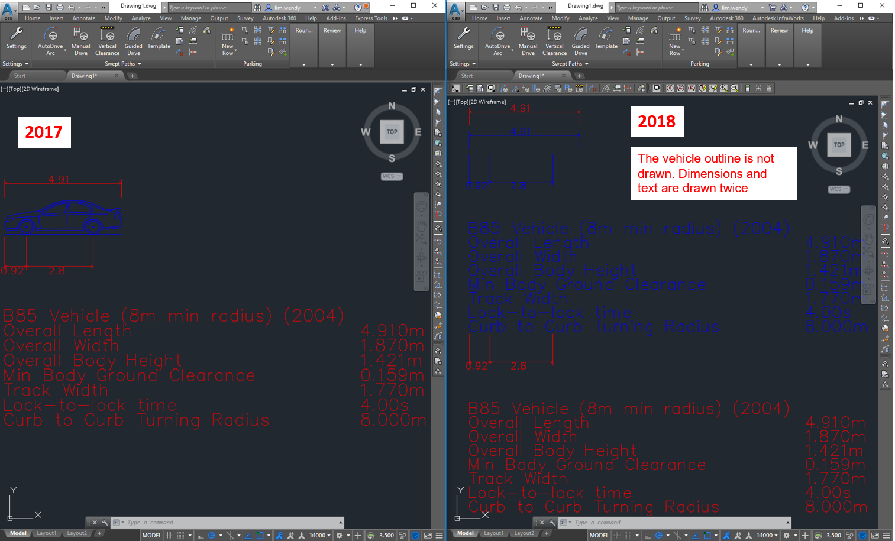Click the binoculars search icon in the 2018 window
The height and width of the screenshot is (541, 895).
tap(705, 8)
